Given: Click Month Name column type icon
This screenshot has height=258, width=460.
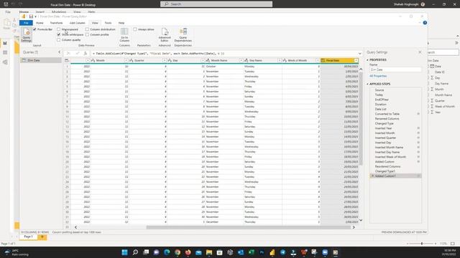Looking at the screenshot, I should click(208, 60).
